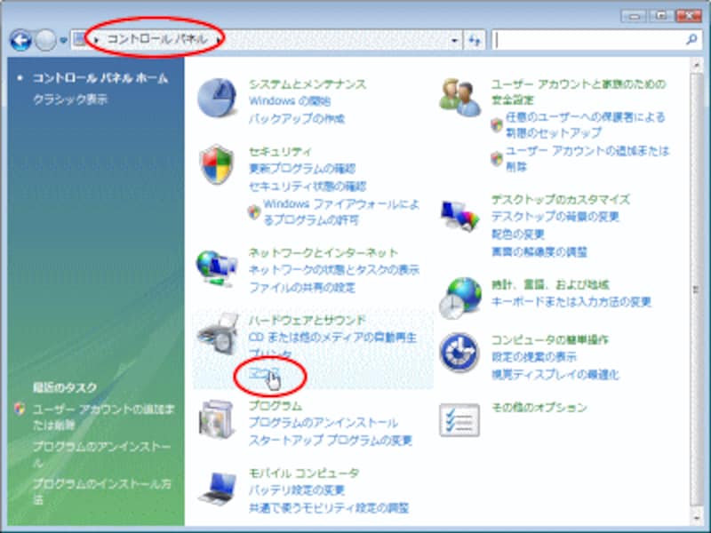Open the システムとメンテナンス heading
The width and height of the screenshot is (711, 533).
[308, 84]
